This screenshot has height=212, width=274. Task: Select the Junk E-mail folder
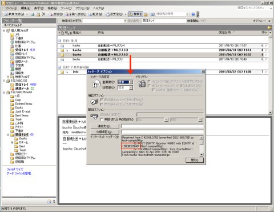click(x=23, y=111)
